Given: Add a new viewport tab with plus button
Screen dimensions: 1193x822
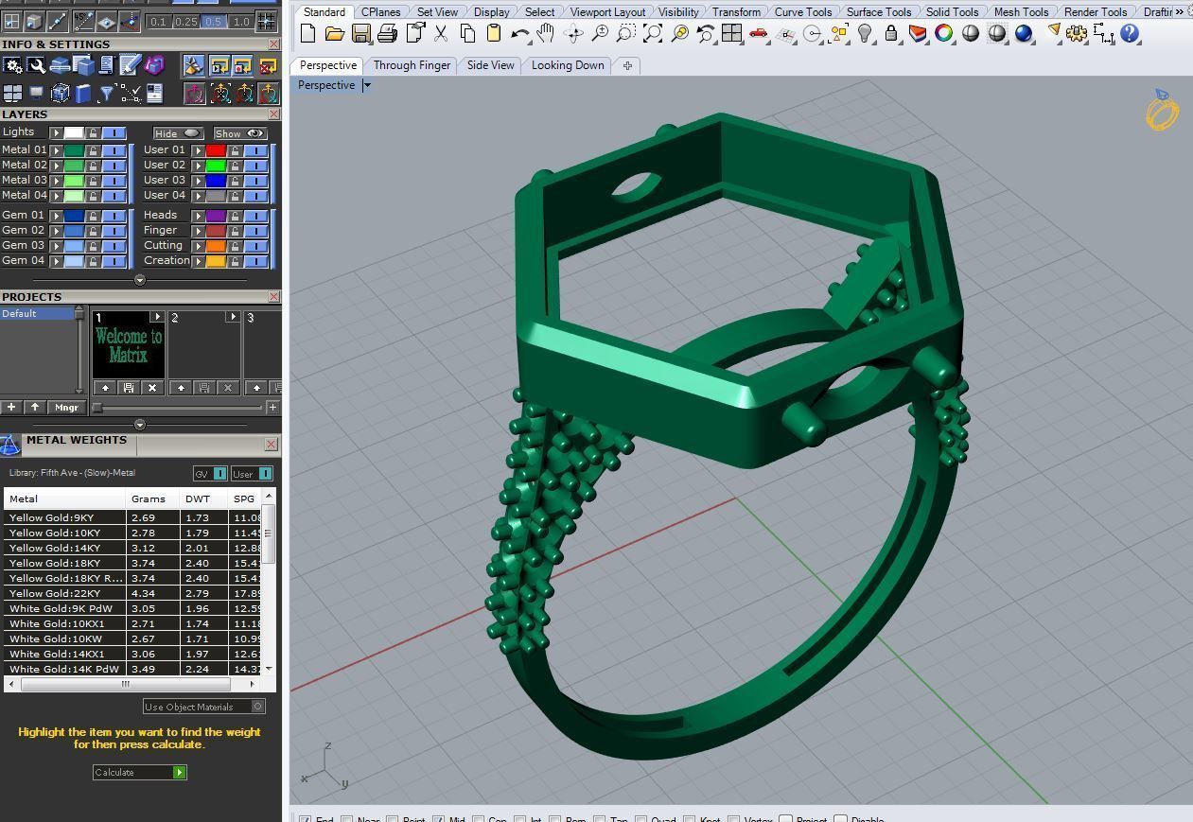Looking at the screenshot, I should coord(626,65).
